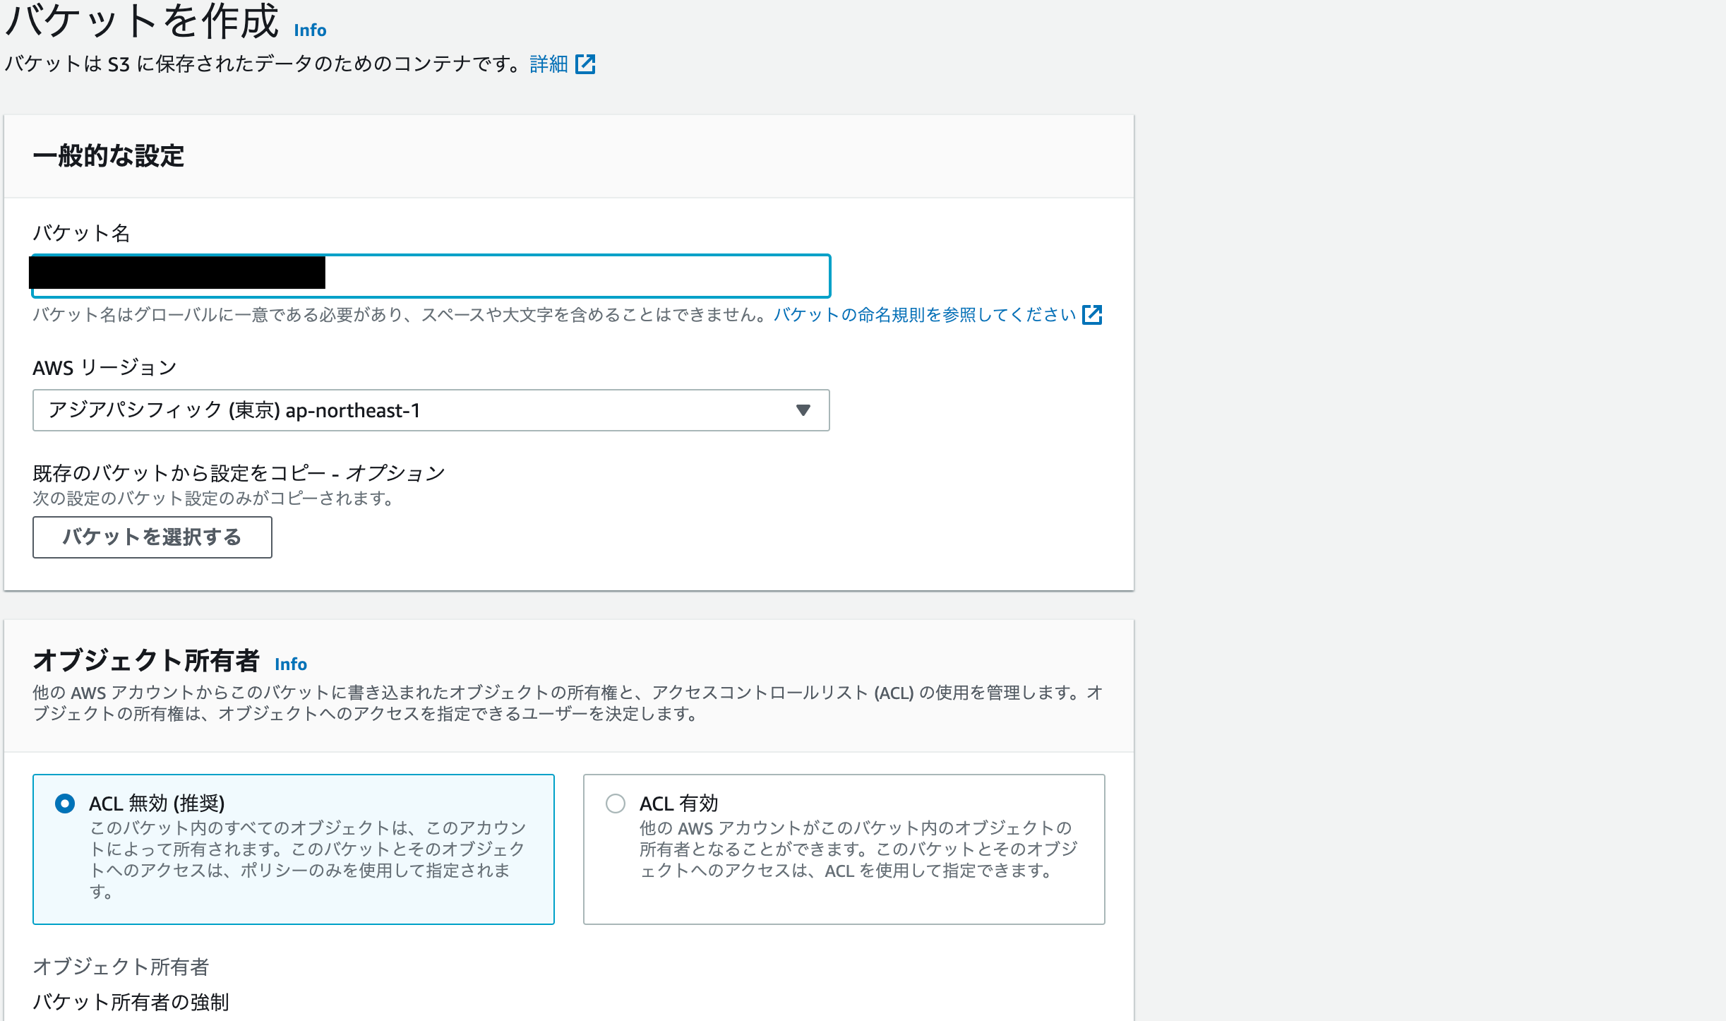Choose ACL 無効 to keep ACLs disabled
Viewport: 1726px width, 1021px height.
click(x=64, y=804)
